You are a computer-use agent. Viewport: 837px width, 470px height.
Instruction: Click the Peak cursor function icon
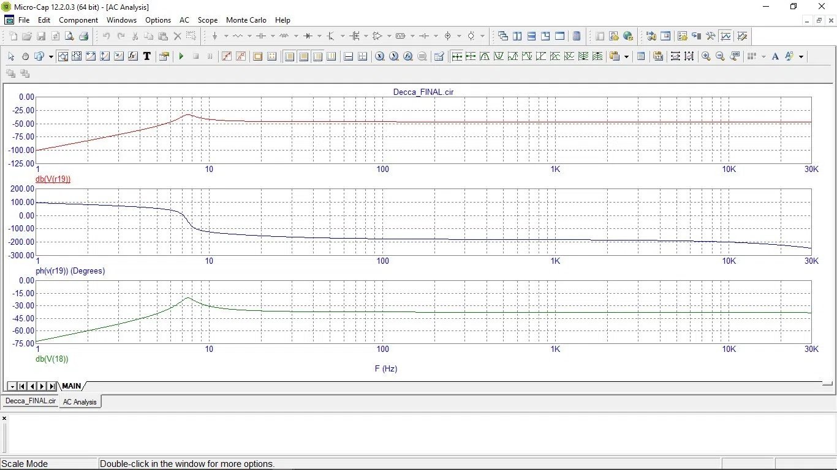[485, 56]
